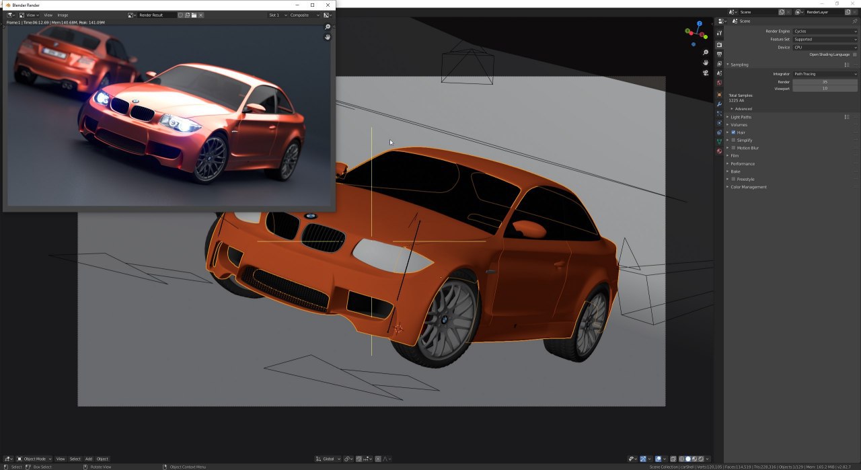Open the Device dropdown
The width and height of the screenshot is (861, 470).
[825, 47]
